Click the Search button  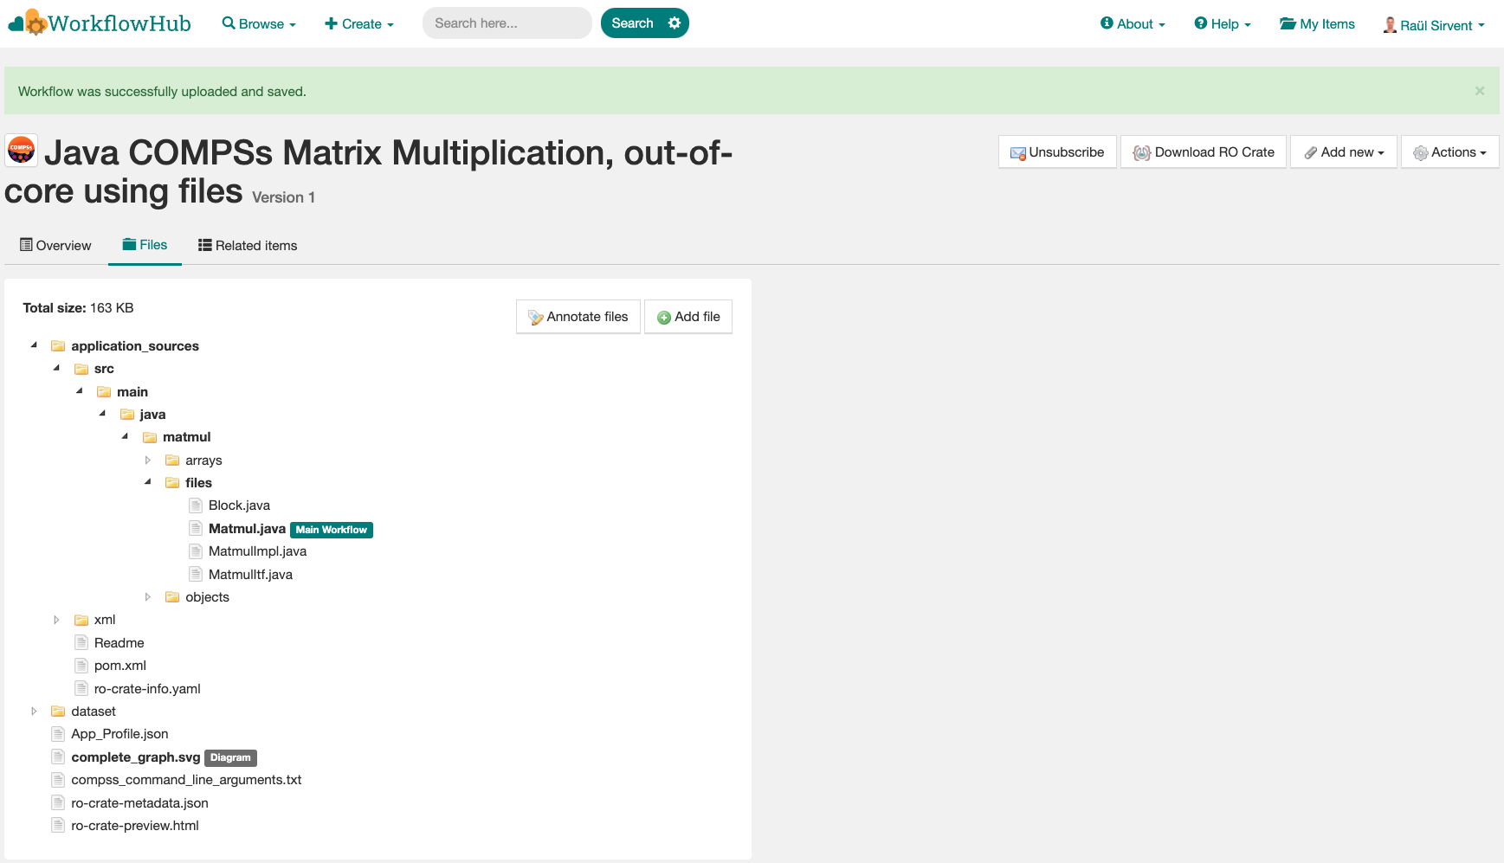click(632, 23)
